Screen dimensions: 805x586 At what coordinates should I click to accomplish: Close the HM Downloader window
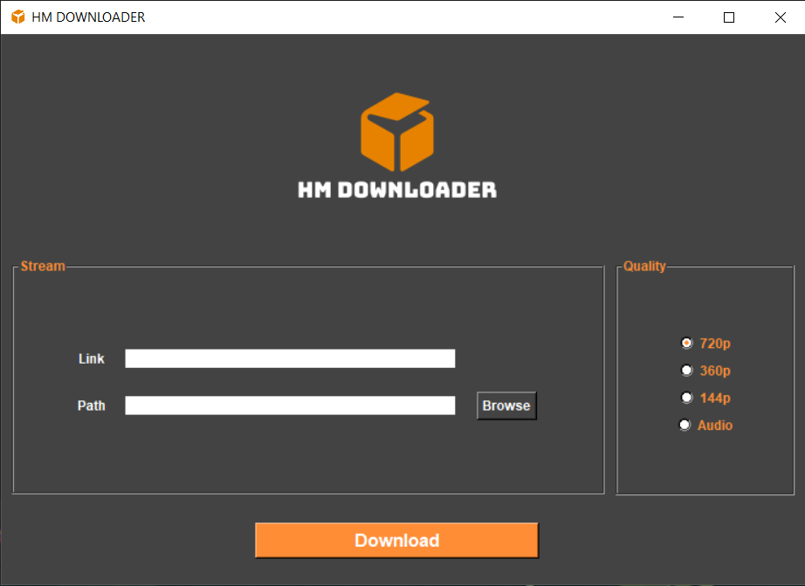[x=780, y=17]
